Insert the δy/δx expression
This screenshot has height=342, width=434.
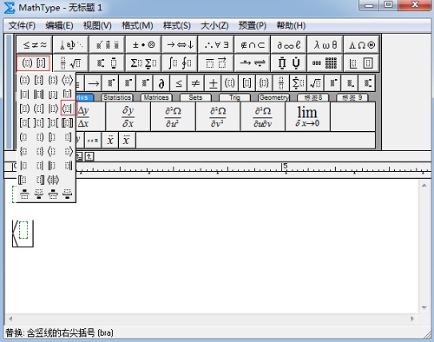(x=128, y=116)
